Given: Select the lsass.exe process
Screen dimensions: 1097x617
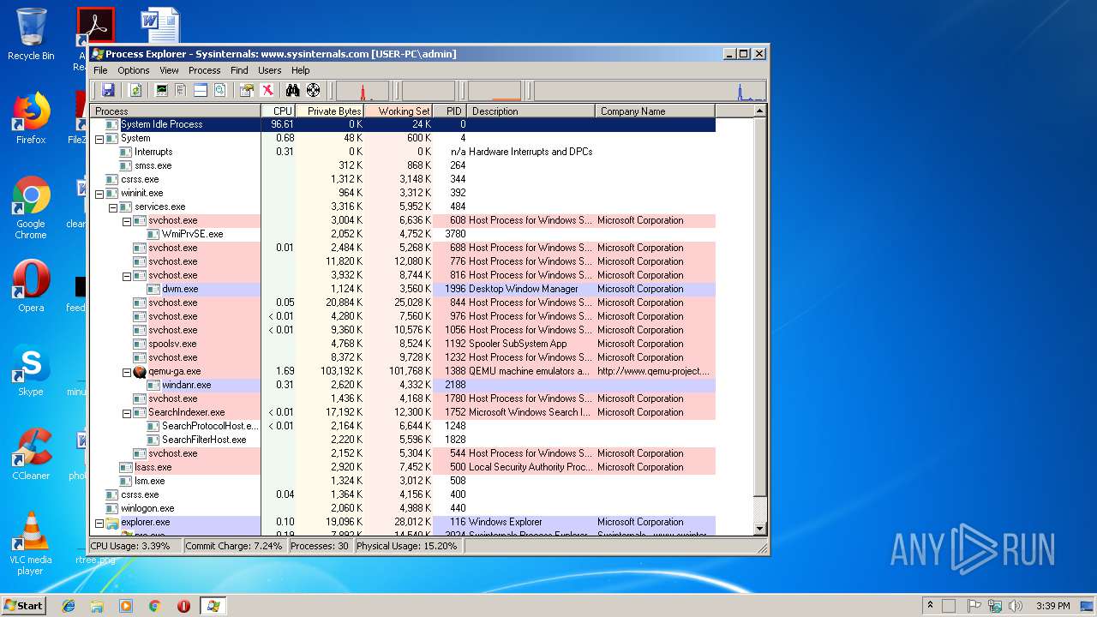Looking at the screenshot, I should pyautogui.click(x=402, y=467).
